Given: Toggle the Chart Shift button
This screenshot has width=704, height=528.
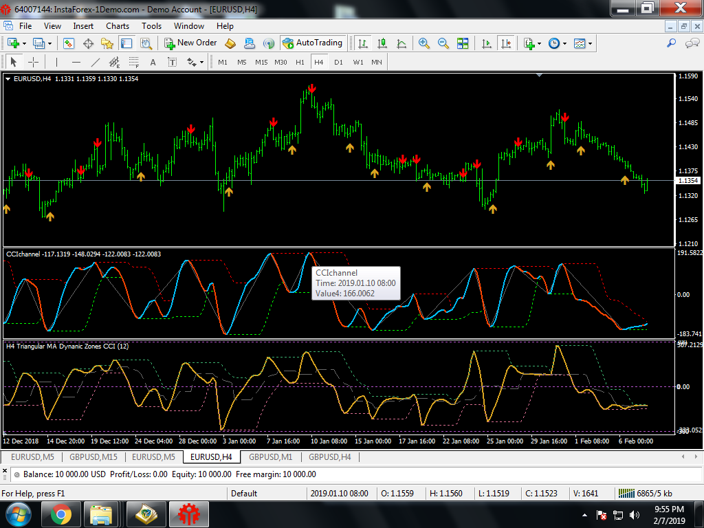Looking at the screenshot, I should click(x=507, y=43).
